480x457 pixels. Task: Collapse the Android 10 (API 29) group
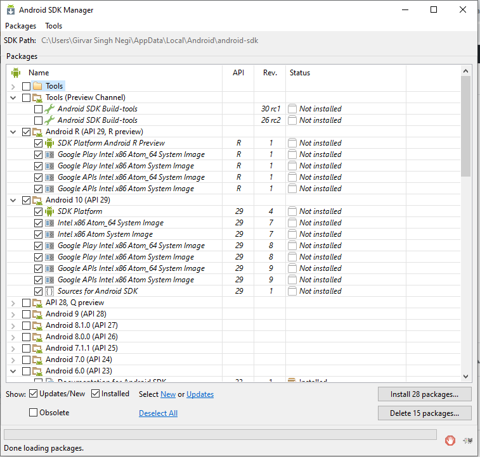coord(13,201)
